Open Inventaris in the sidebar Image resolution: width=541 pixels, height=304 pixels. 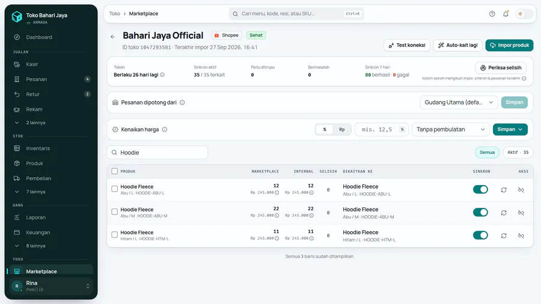pyautogui.click(x=50, y=148)
